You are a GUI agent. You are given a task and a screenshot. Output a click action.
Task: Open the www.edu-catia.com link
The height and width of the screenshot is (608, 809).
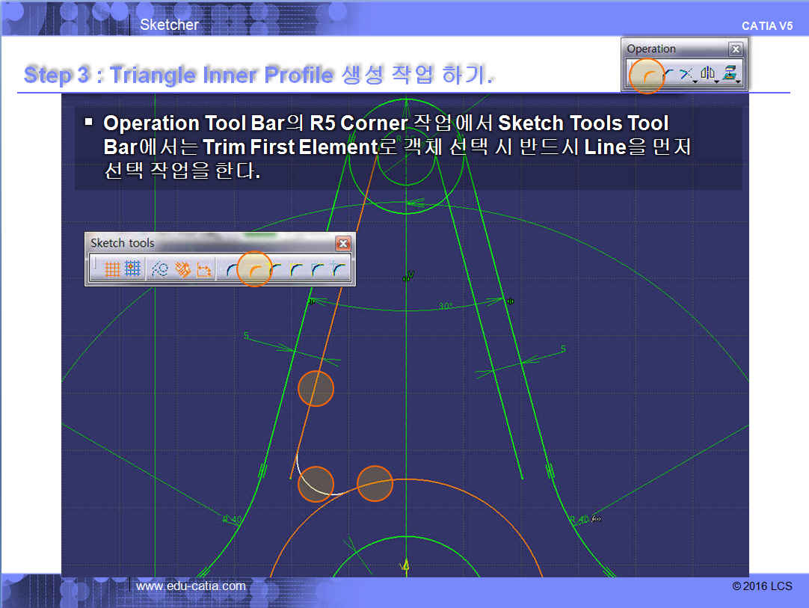click(191, 586)
